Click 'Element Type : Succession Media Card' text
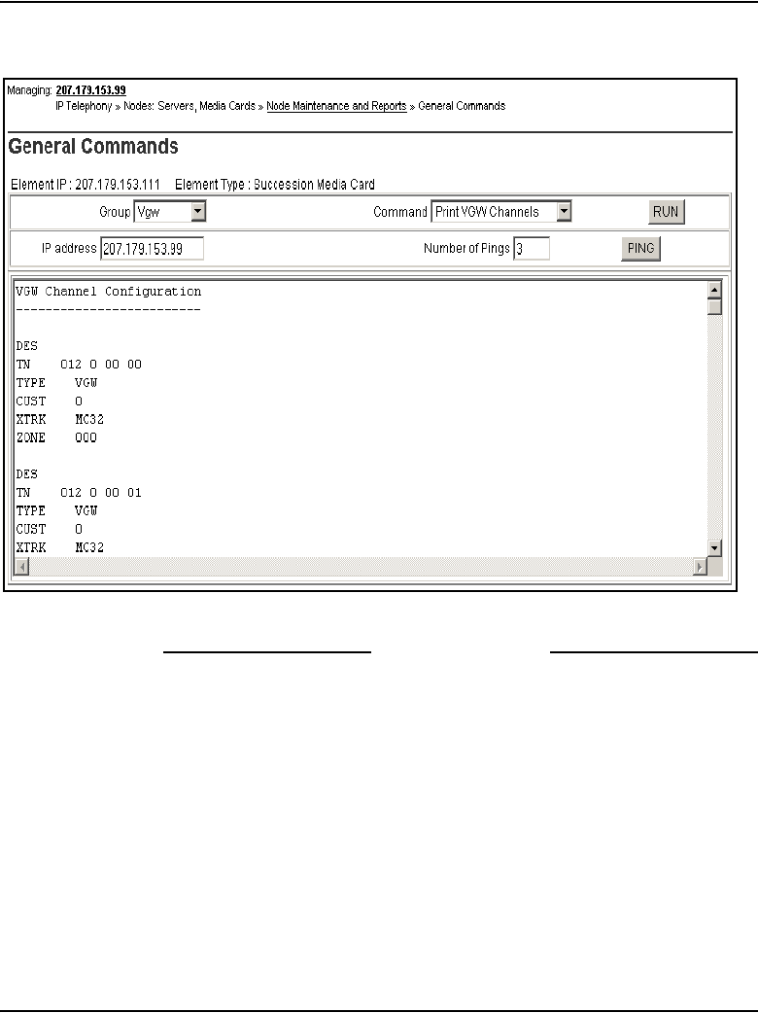This screenshot has width=758, height=1013. [275, 185]
